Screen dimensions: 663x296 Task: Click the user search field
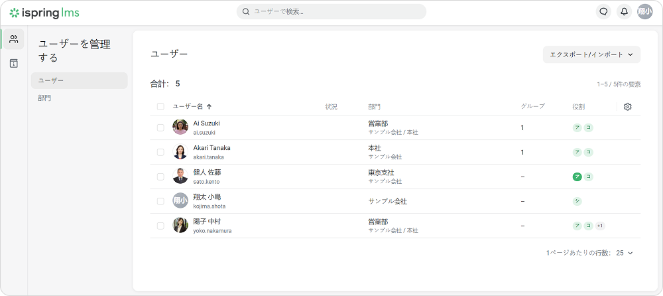[331, 11]
